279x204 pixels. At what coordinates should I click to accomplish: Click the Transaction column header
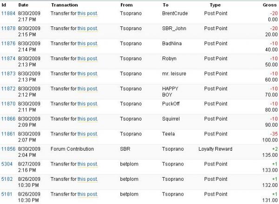[65, 4]
